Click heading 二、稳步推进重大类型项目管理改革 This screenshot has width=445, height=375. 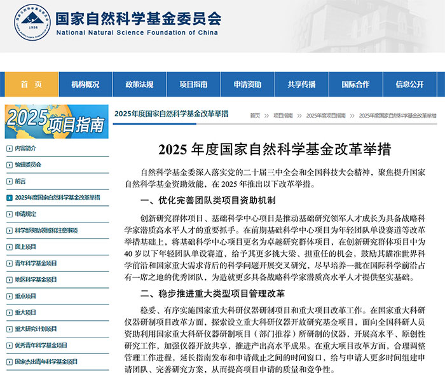[212, 293]
